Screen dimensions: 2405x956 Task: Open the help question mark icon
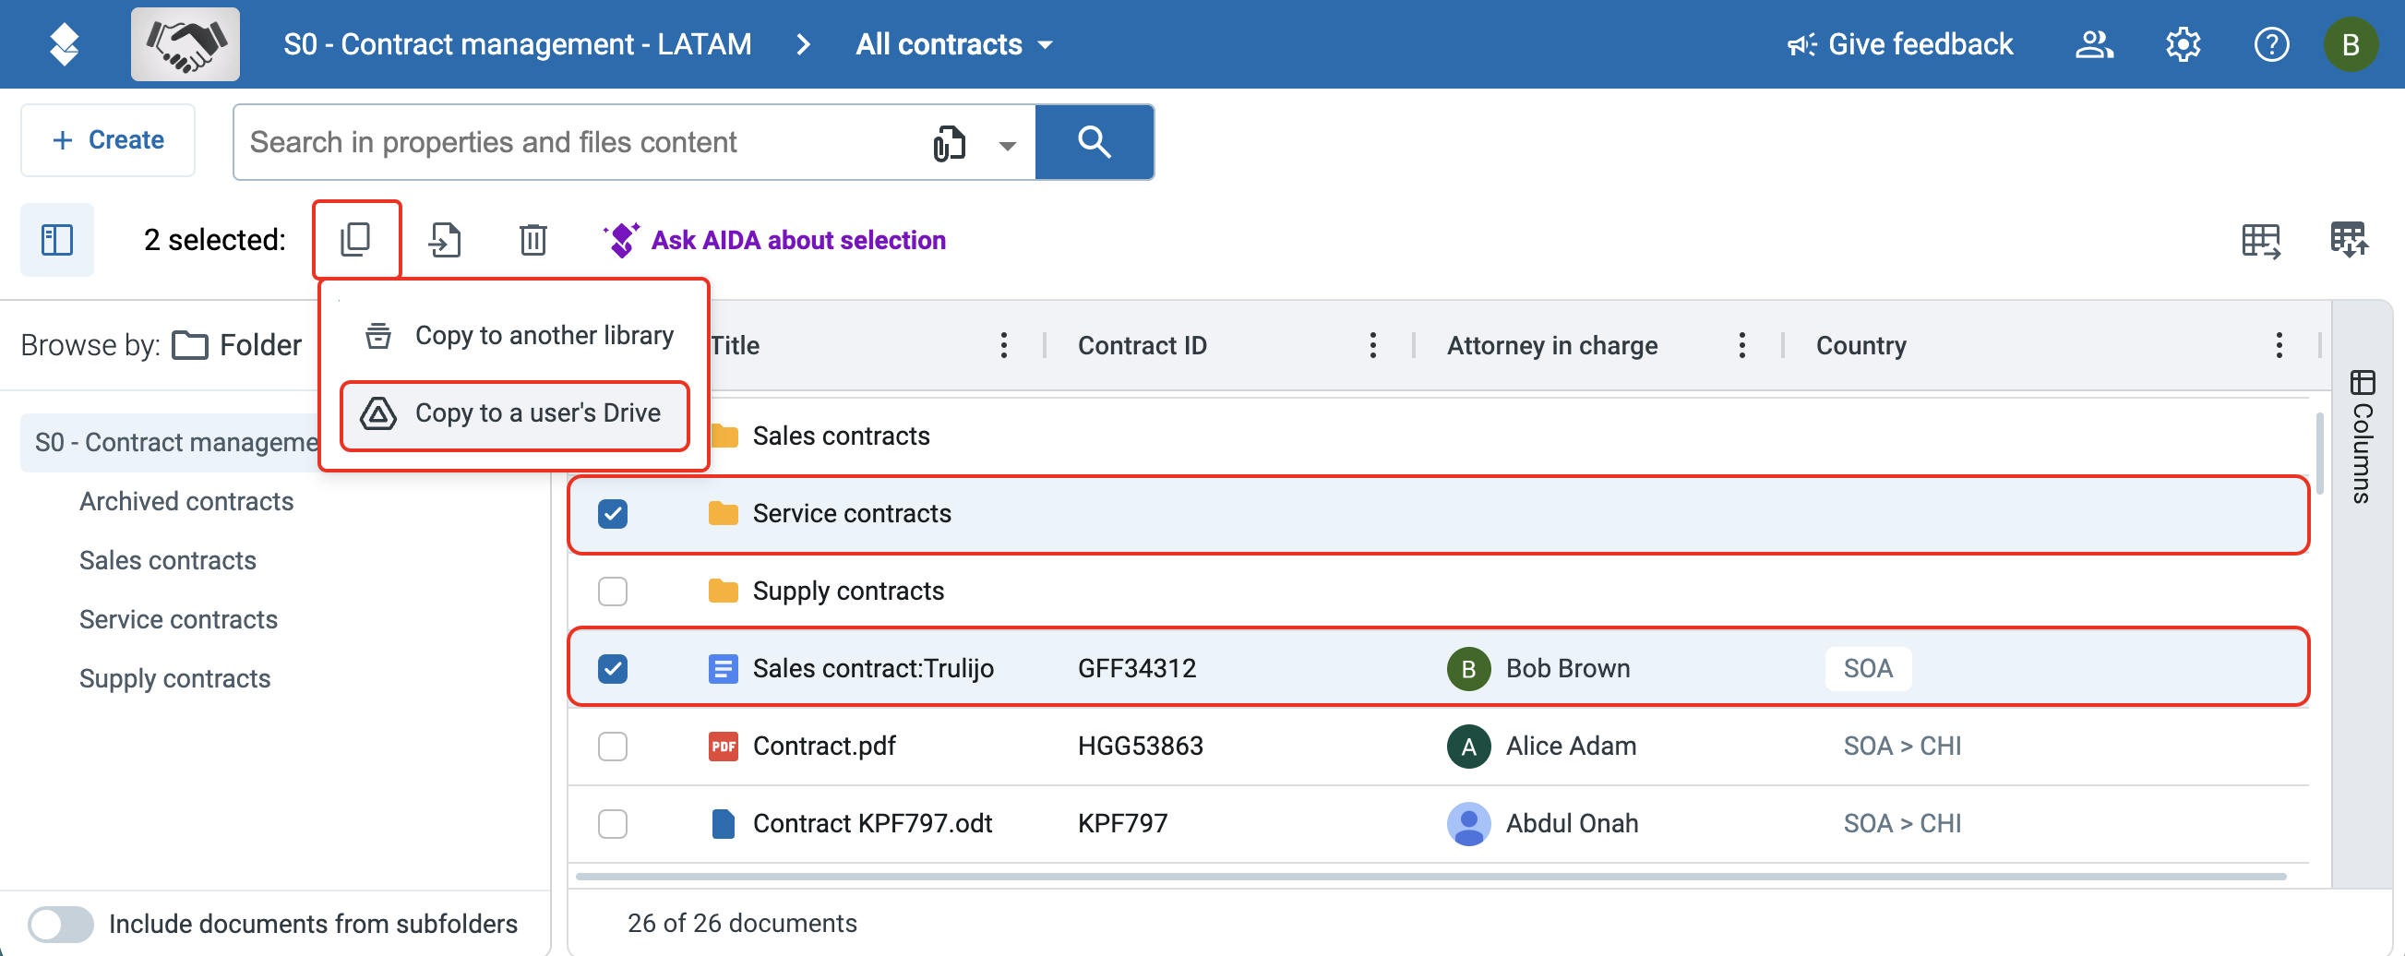coord(2270,44)
